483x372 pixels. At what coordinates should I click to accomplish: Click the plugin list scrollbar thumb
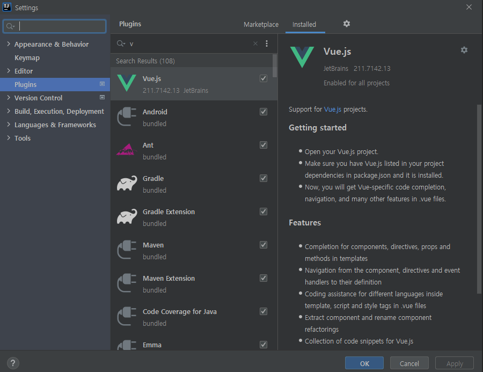click(275, 65)
